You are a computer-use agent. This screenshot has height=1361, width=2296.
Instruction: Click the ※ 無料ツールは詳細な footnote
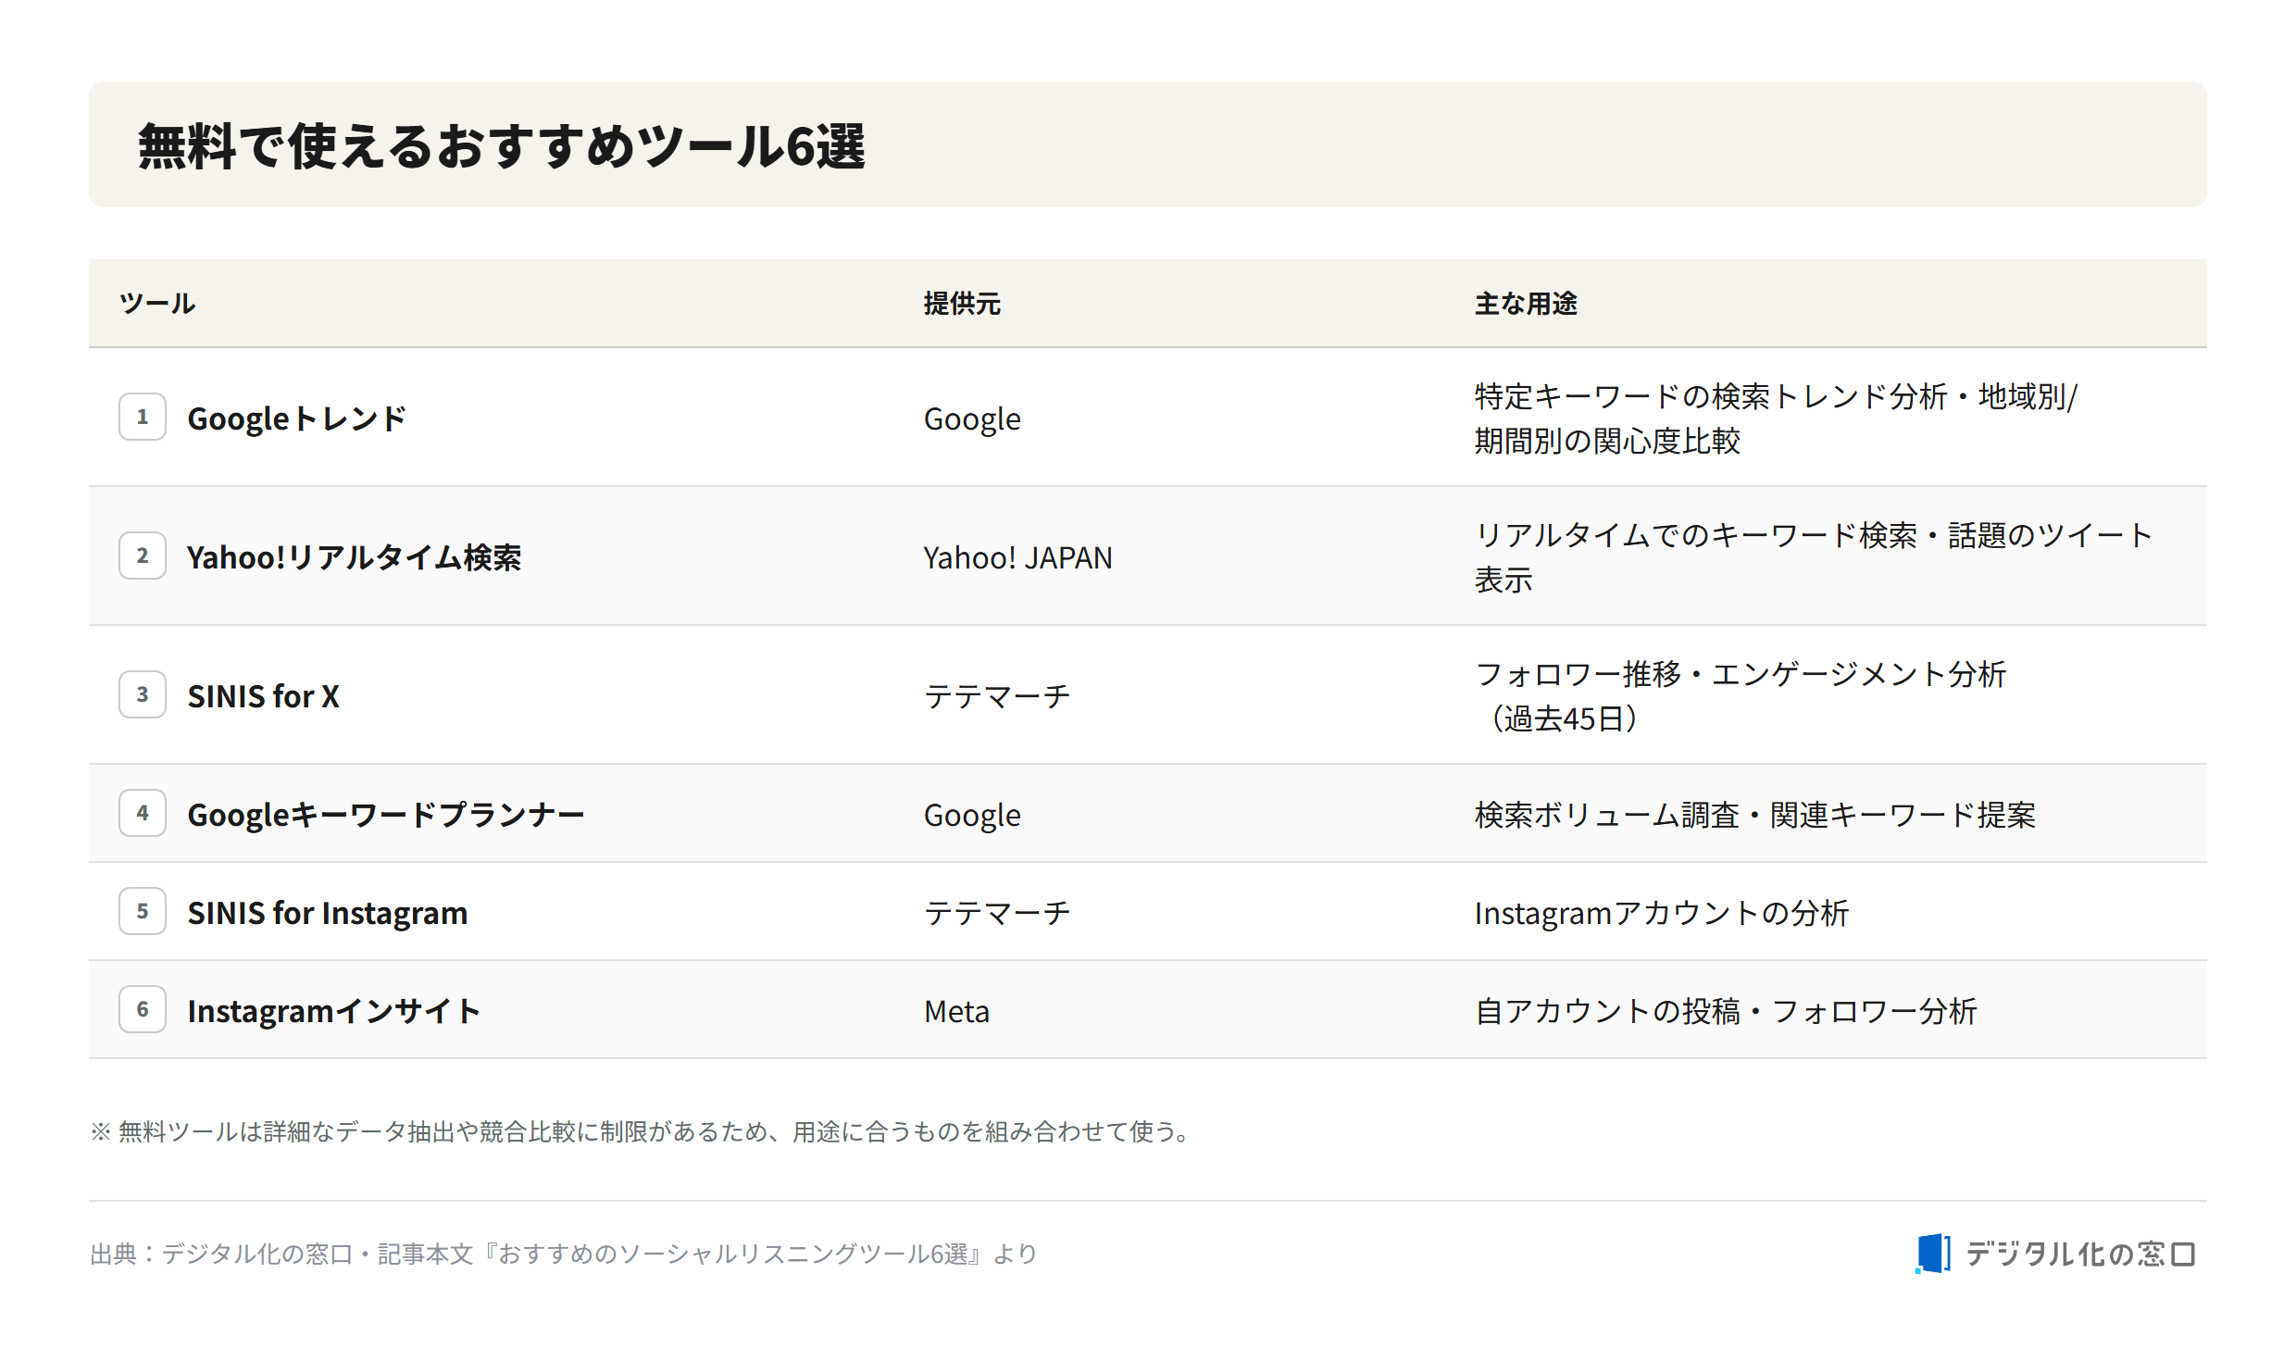640,1131
